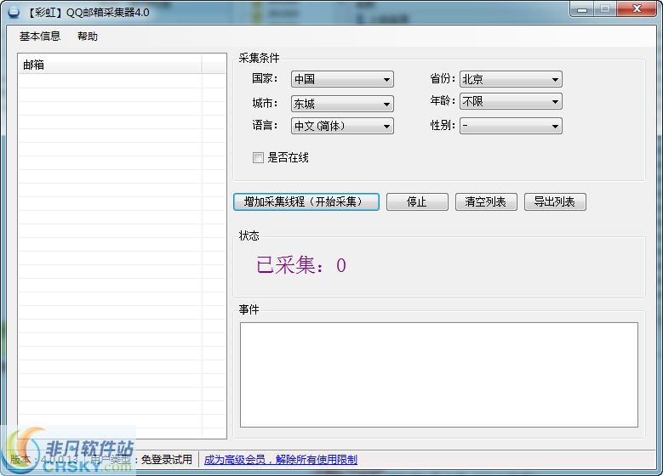This screenshot has height=476, width=663.
Task: Close the QQ邮箱采集器 window
Action: click(x=637, y=9)
